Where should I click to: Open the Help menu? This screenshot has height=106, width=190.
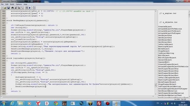point(25,4)
